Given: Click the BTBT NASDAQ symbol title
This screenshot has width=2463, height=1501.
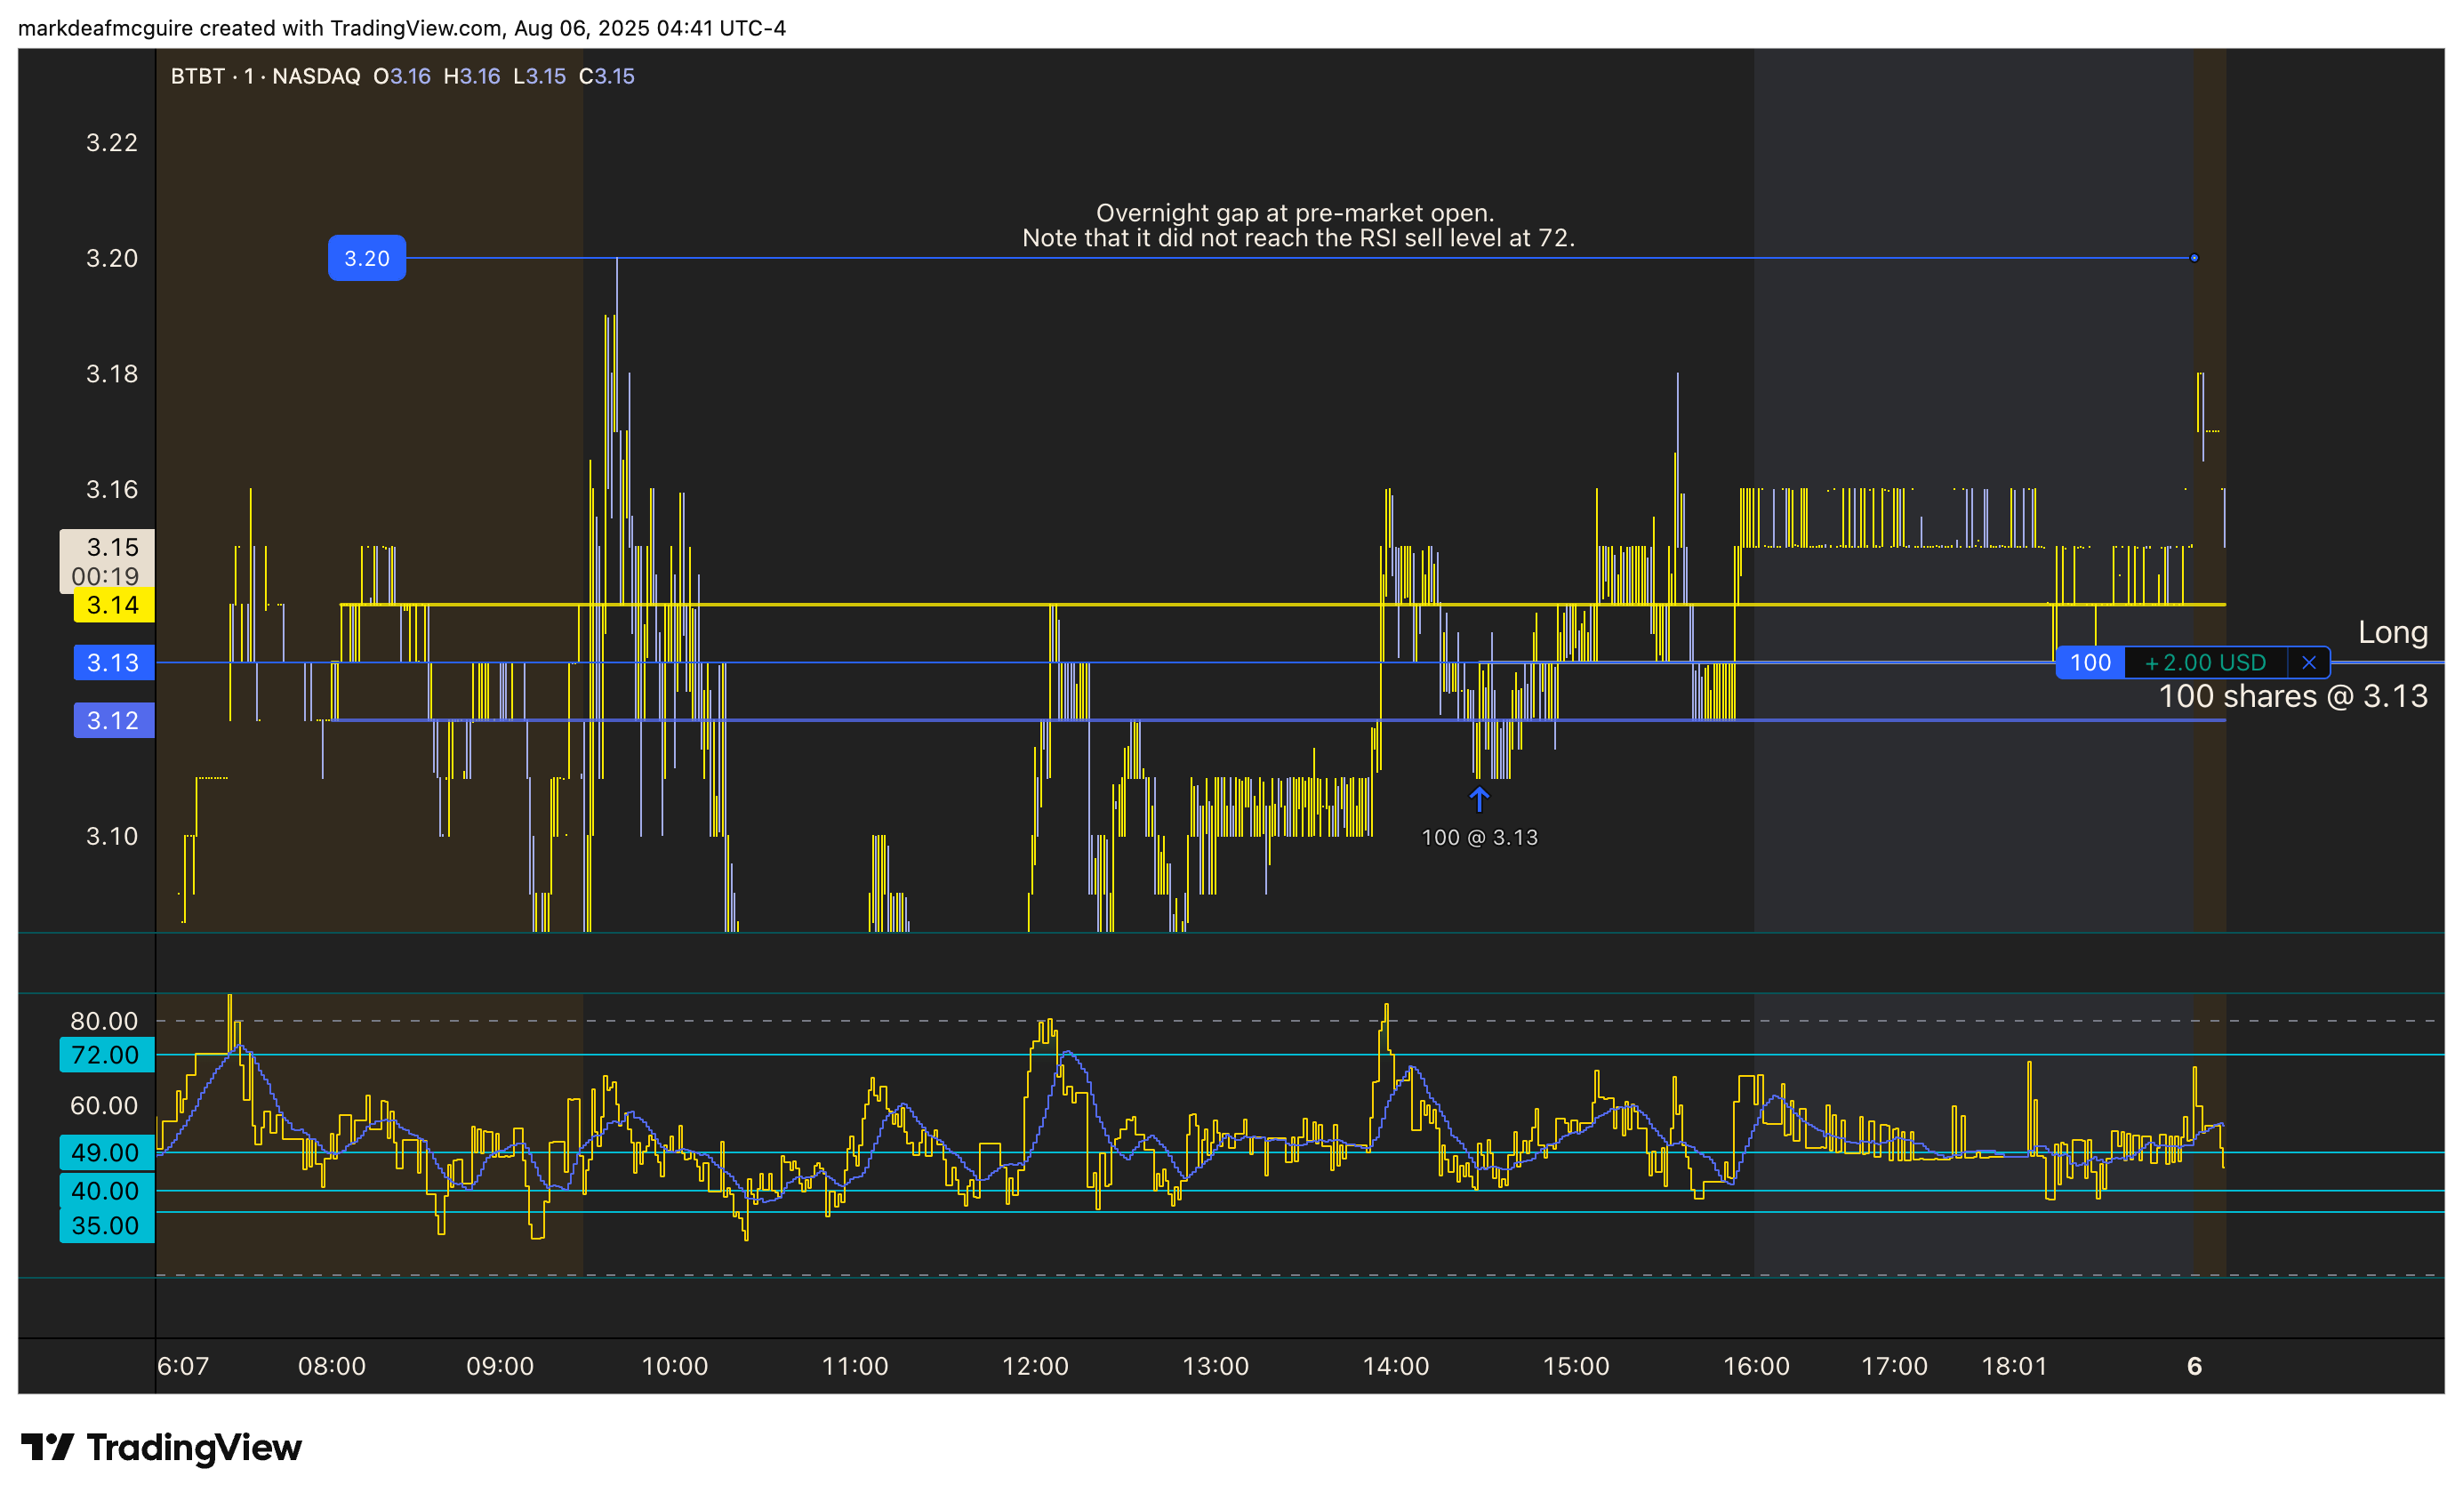Looking at the screenshot, I should (265, 77).
